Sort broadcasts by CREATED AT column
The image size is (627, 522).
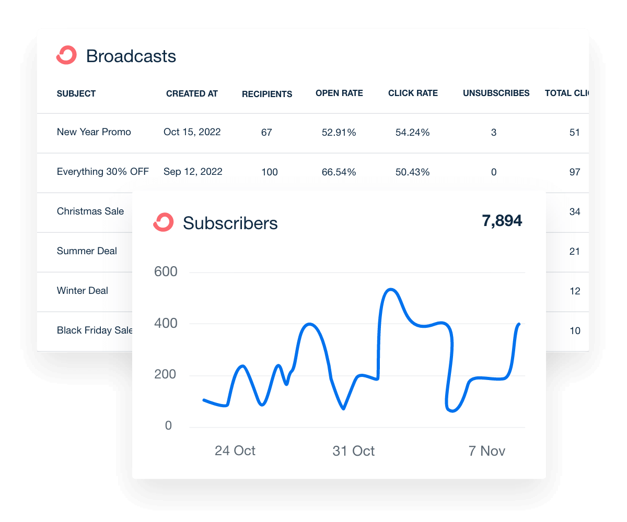(192, 93)
